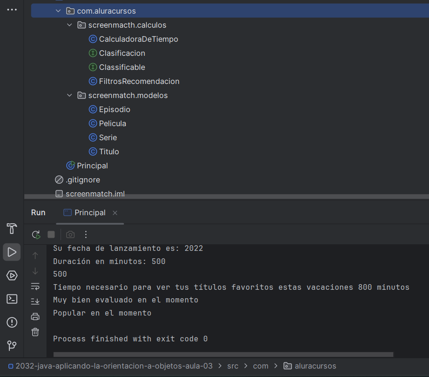
Task: Click the Rerun Principal icon
Action: click(x=36, y=234)
